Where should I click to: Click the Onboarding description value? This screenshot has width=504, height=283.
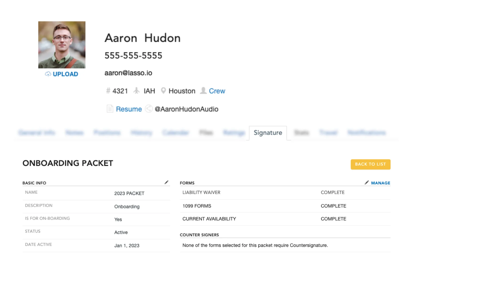tap(127, 206)
